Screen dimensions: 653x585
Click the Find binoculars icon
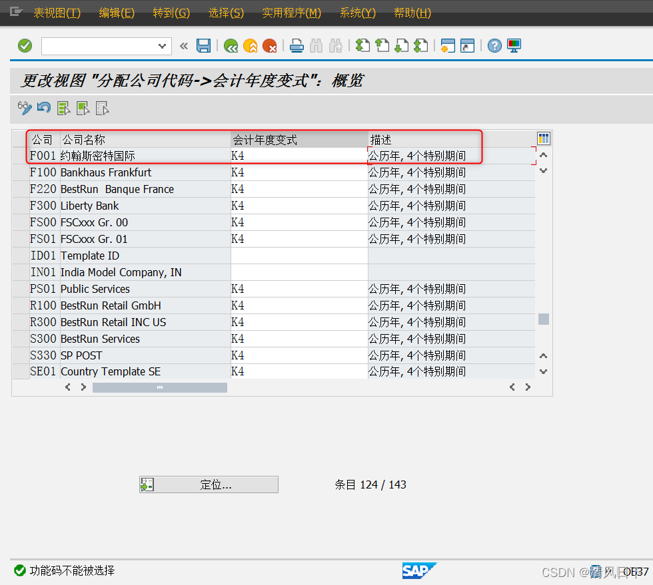pyautogui.click(x=316, y=46)
